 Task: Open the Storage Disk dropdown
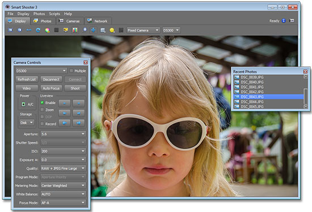pos(27,122)
